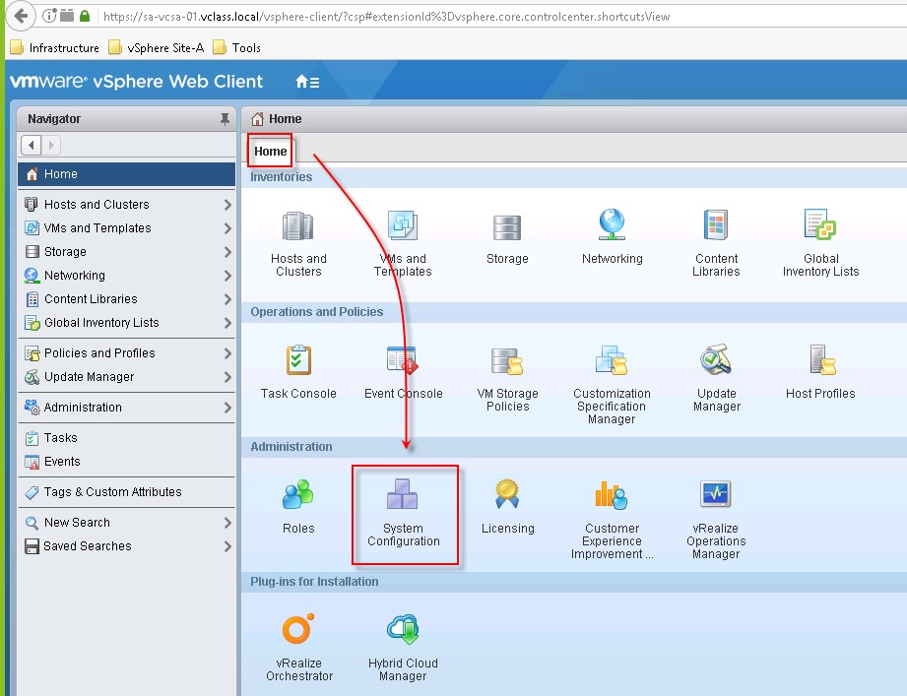
Task: Click the browser address bar URL
Action: [386, 16]
